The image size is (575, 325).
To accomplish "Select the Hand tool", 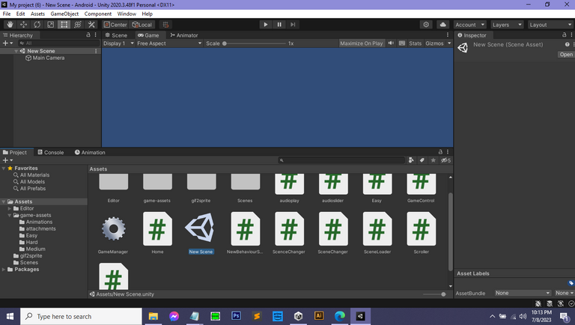I will click(x=10, y=25).
